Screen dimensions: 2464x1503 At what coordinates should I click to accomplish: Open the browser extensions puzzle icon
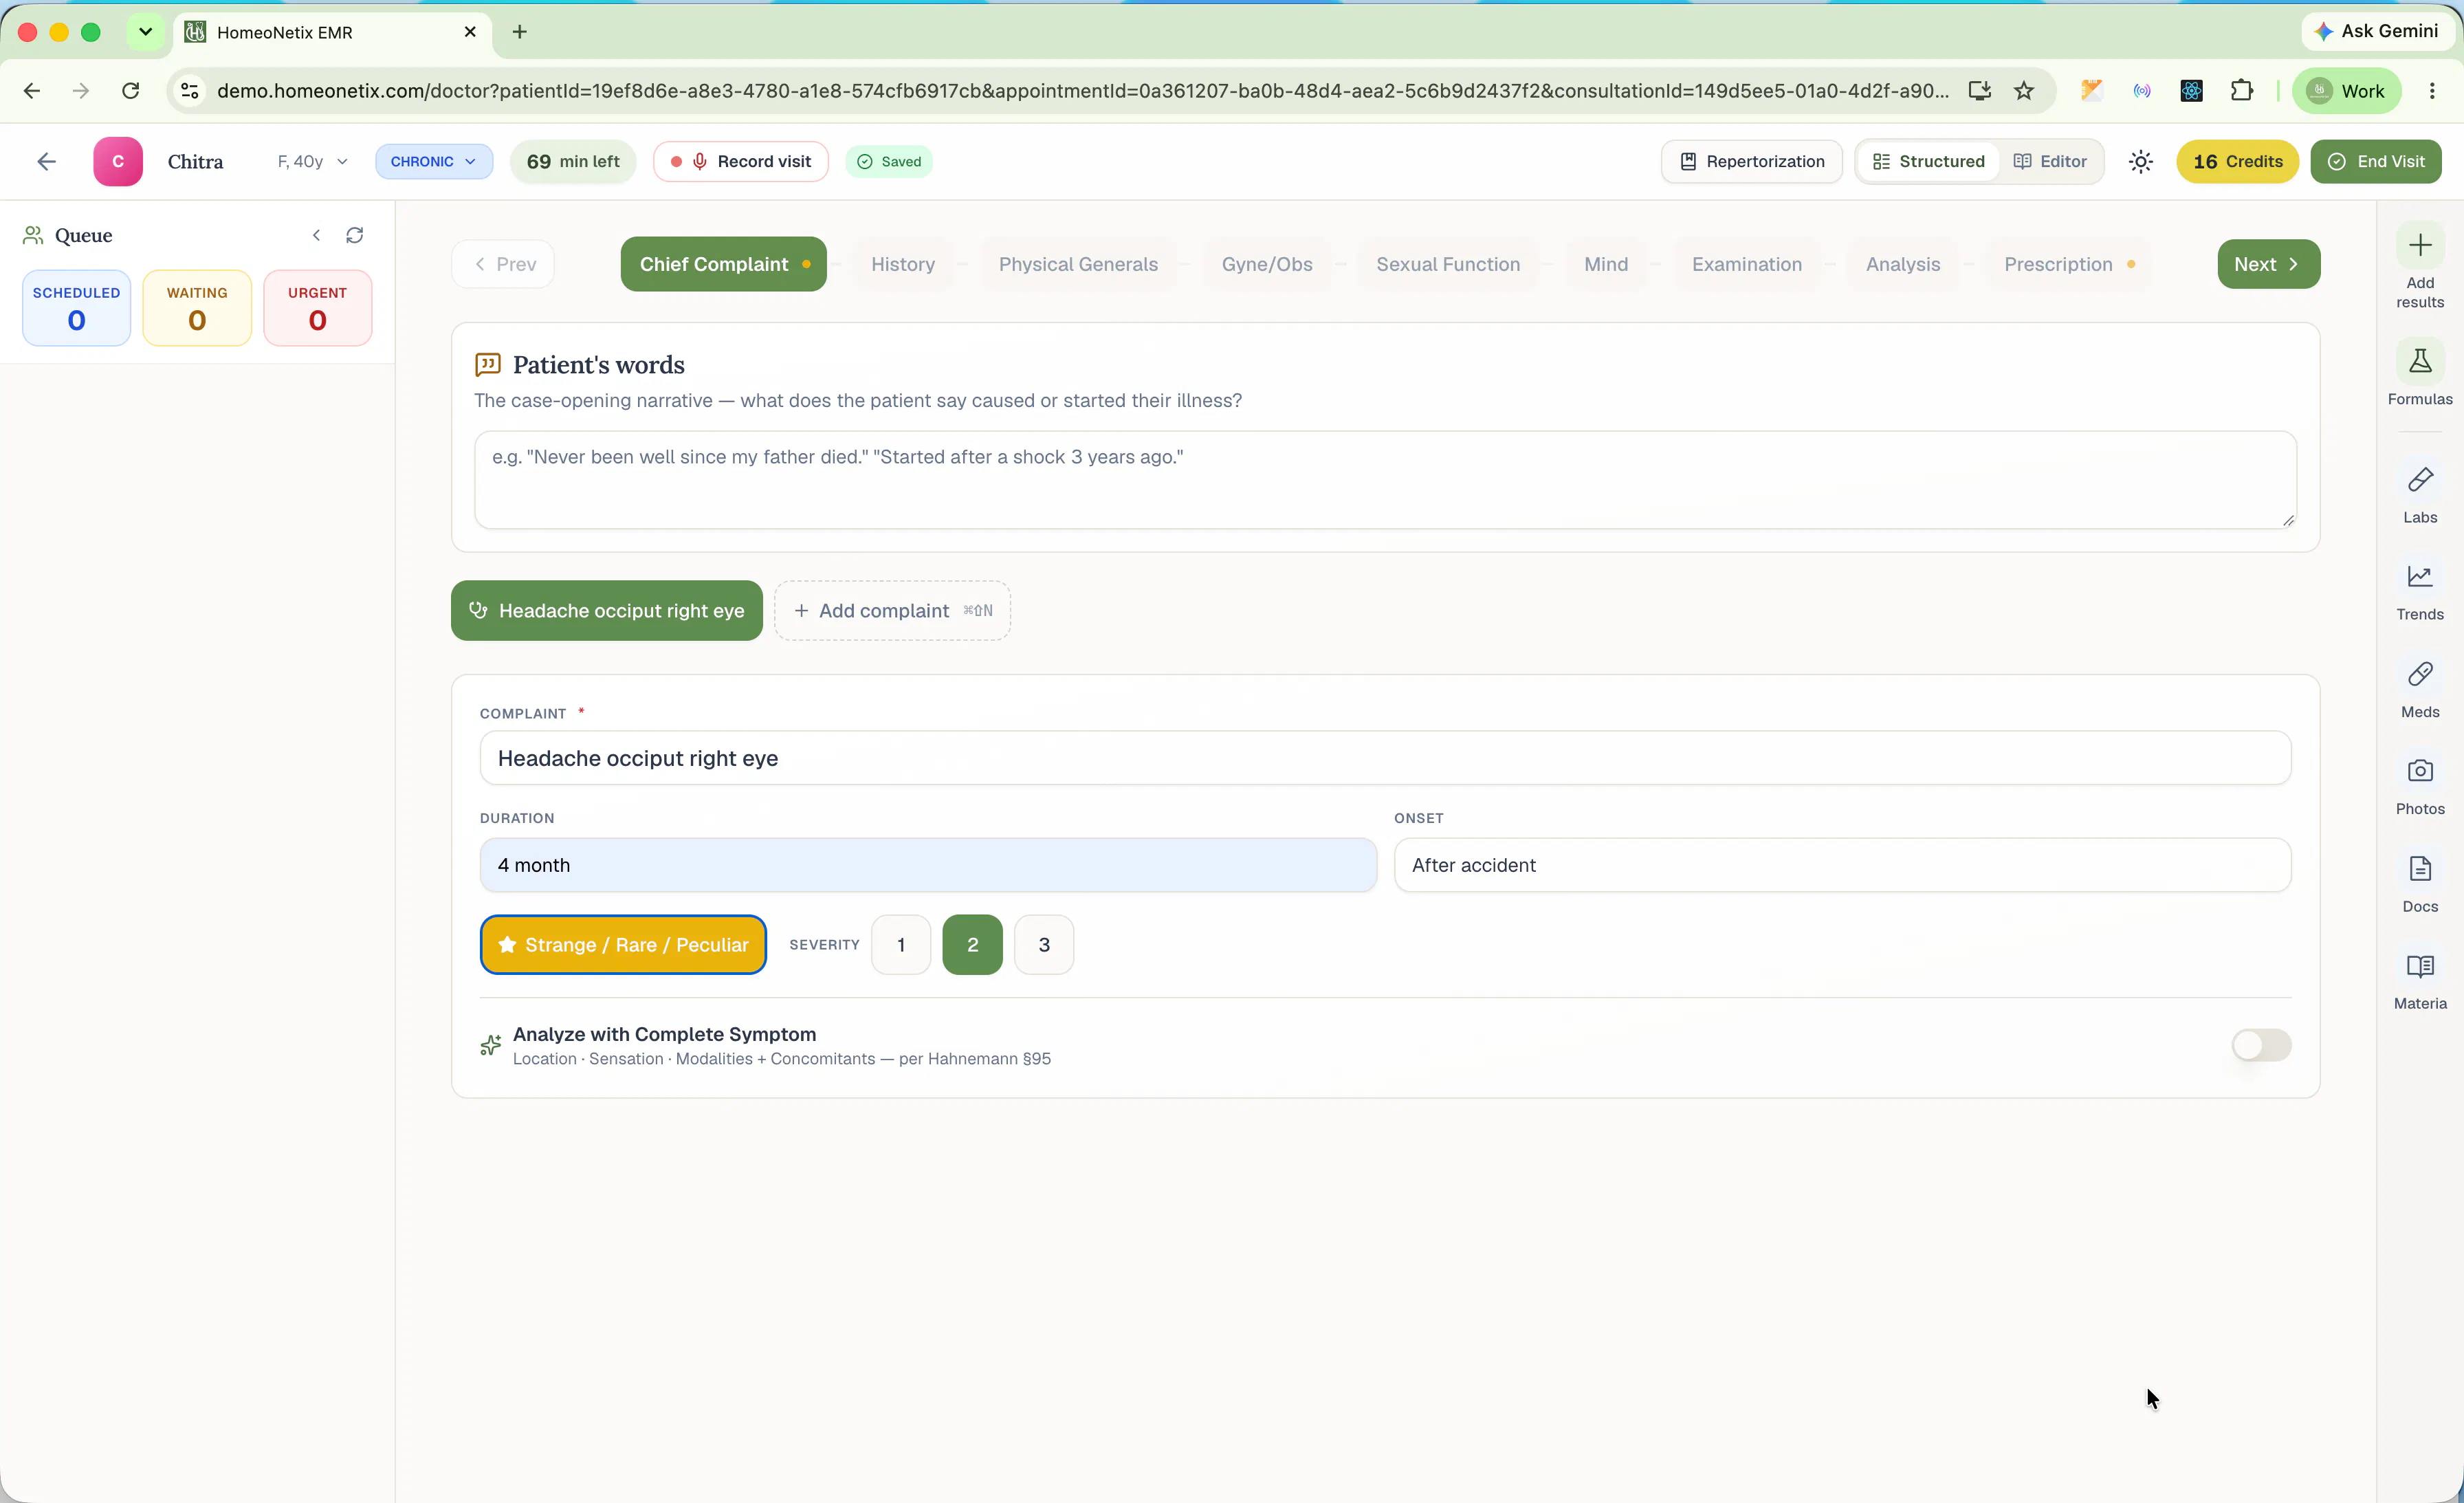coord(2241,91)
